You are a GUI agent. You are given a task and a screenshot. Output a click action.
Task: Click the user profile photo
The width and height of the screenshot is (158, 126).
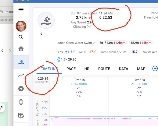(21, 26)
